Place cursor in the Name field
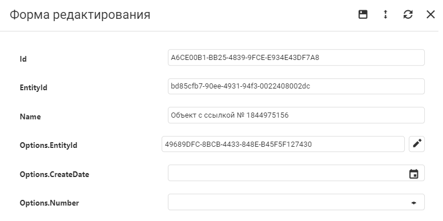The width and height of the screenshot is (443, 221). point(296,115)
